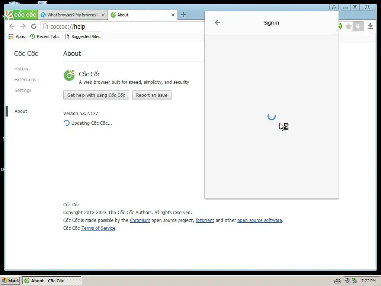
Task: Click the user profile icon in title bar
Action: (x=334, y=7)
